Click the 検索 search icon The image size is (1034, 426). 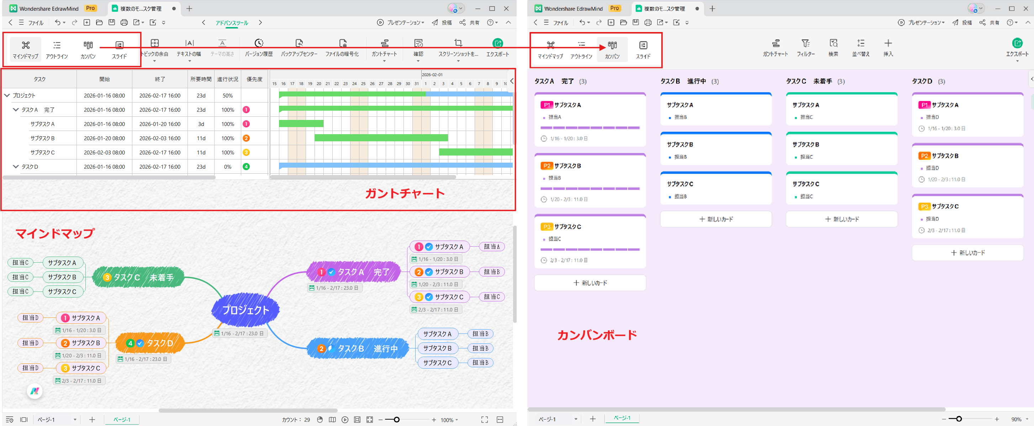pyautogui.click(x=833, y=47)
